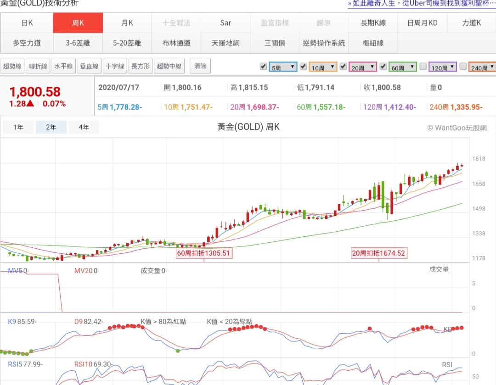Open the 120周 period dropdown
The image size is (496, 385).
(x=443, y=67)
